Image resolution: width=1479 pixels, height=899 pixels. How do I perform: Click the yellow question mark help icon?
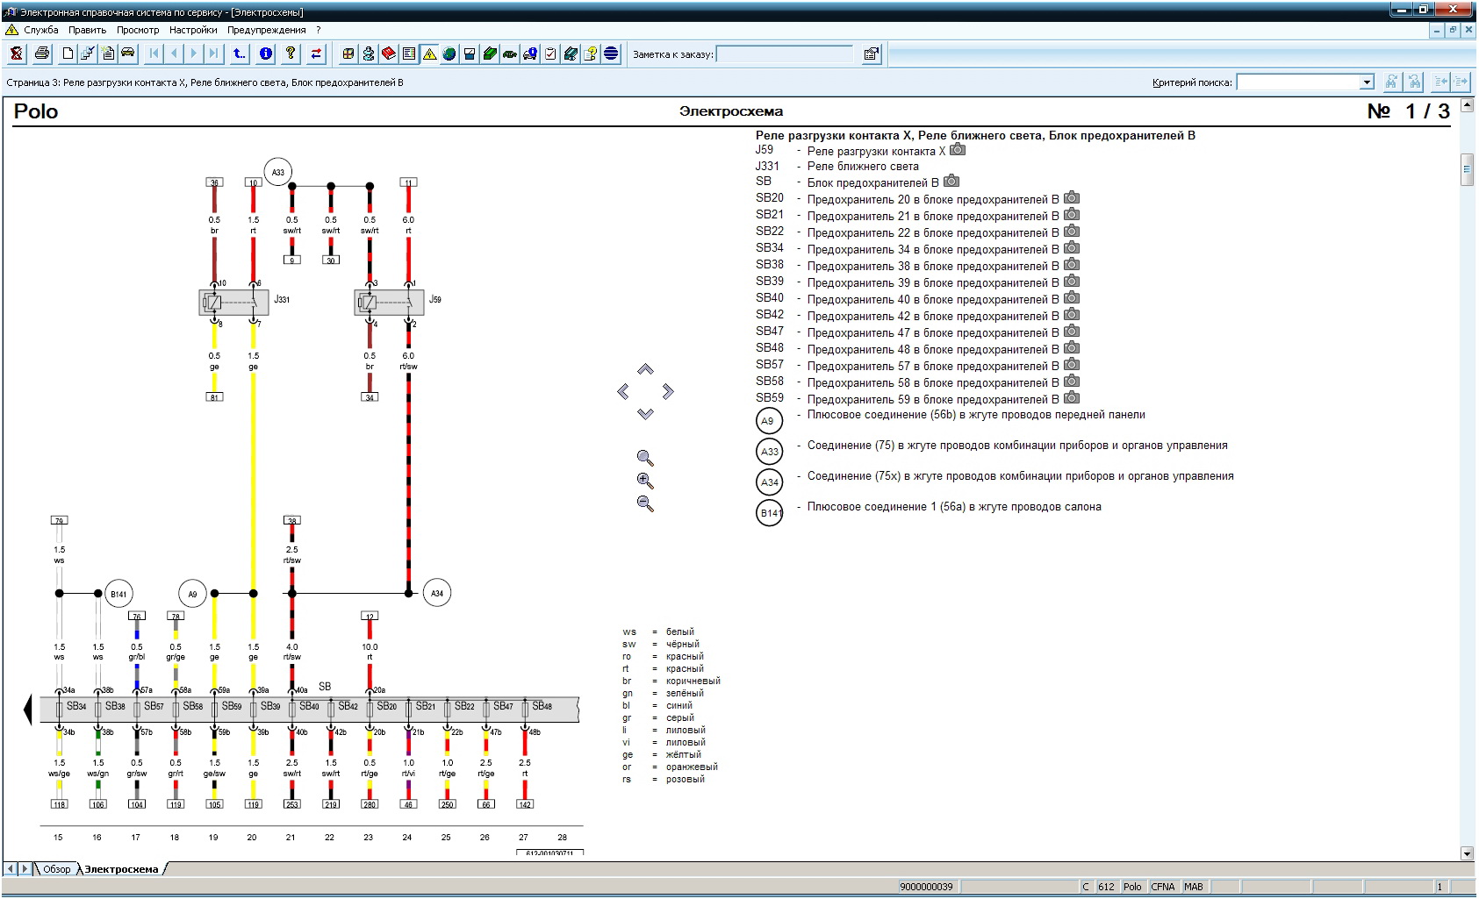(x=291, y=54)
